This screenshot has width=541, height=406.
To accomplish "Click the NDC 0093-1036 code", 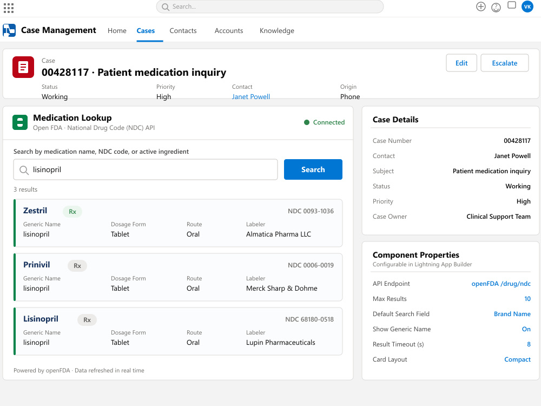I will (311, 211).
